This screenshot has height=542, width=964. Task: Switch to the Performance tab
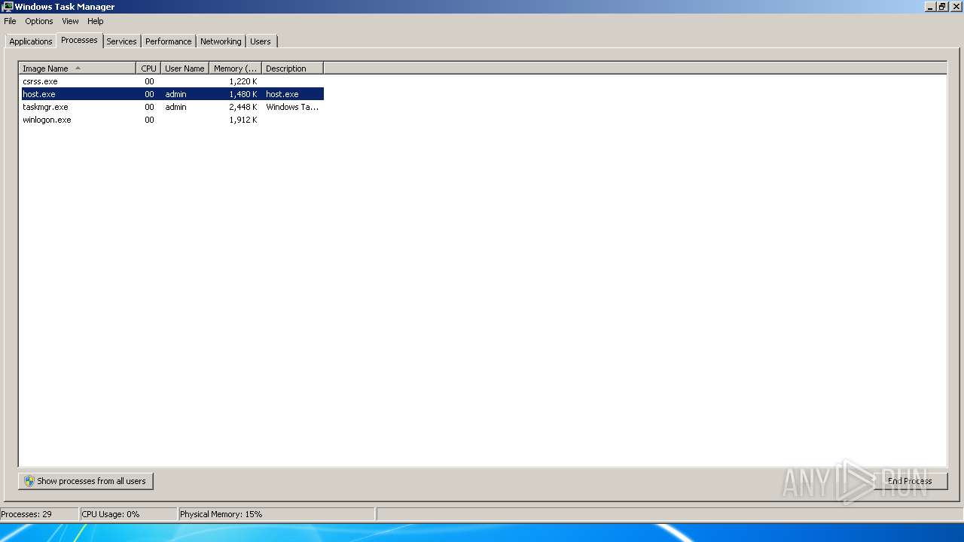pos(169,41)
